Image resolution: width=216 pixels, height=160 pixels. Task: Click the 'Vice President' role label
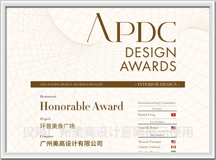point(157,122)
